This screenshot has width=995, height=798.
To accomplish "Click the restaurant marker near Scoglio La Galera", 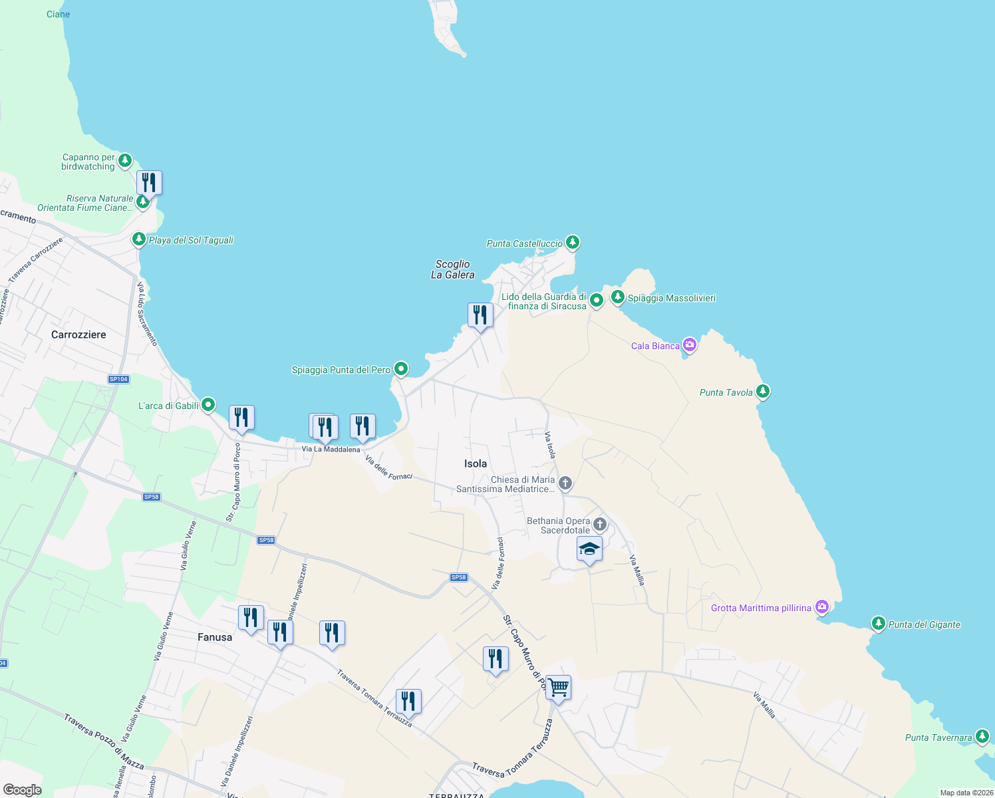I will click(480, 316).
